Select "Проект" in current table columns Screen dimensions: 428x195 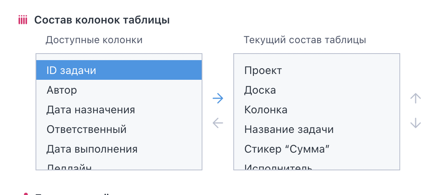pyautogui.click(x=317, y=70)
